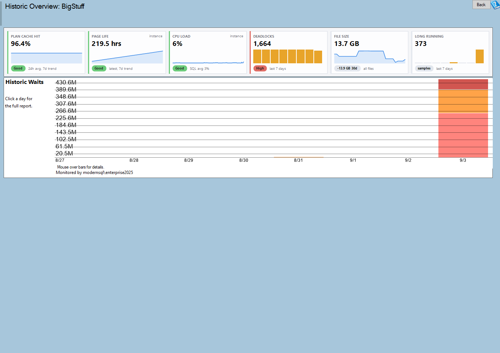Image resolution: width=500 pixels, height=353 pixels.
Task: Click the 20.5M axis label
Action: 64,153
